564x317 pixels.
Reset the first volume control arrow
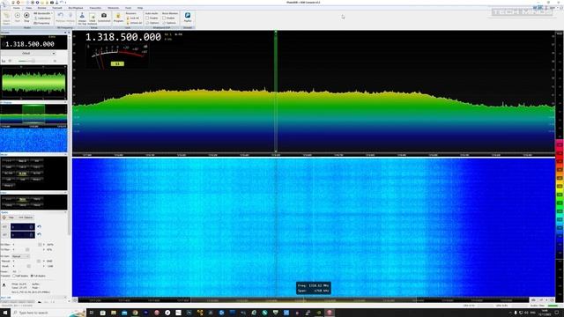click(x=39, y=227)
